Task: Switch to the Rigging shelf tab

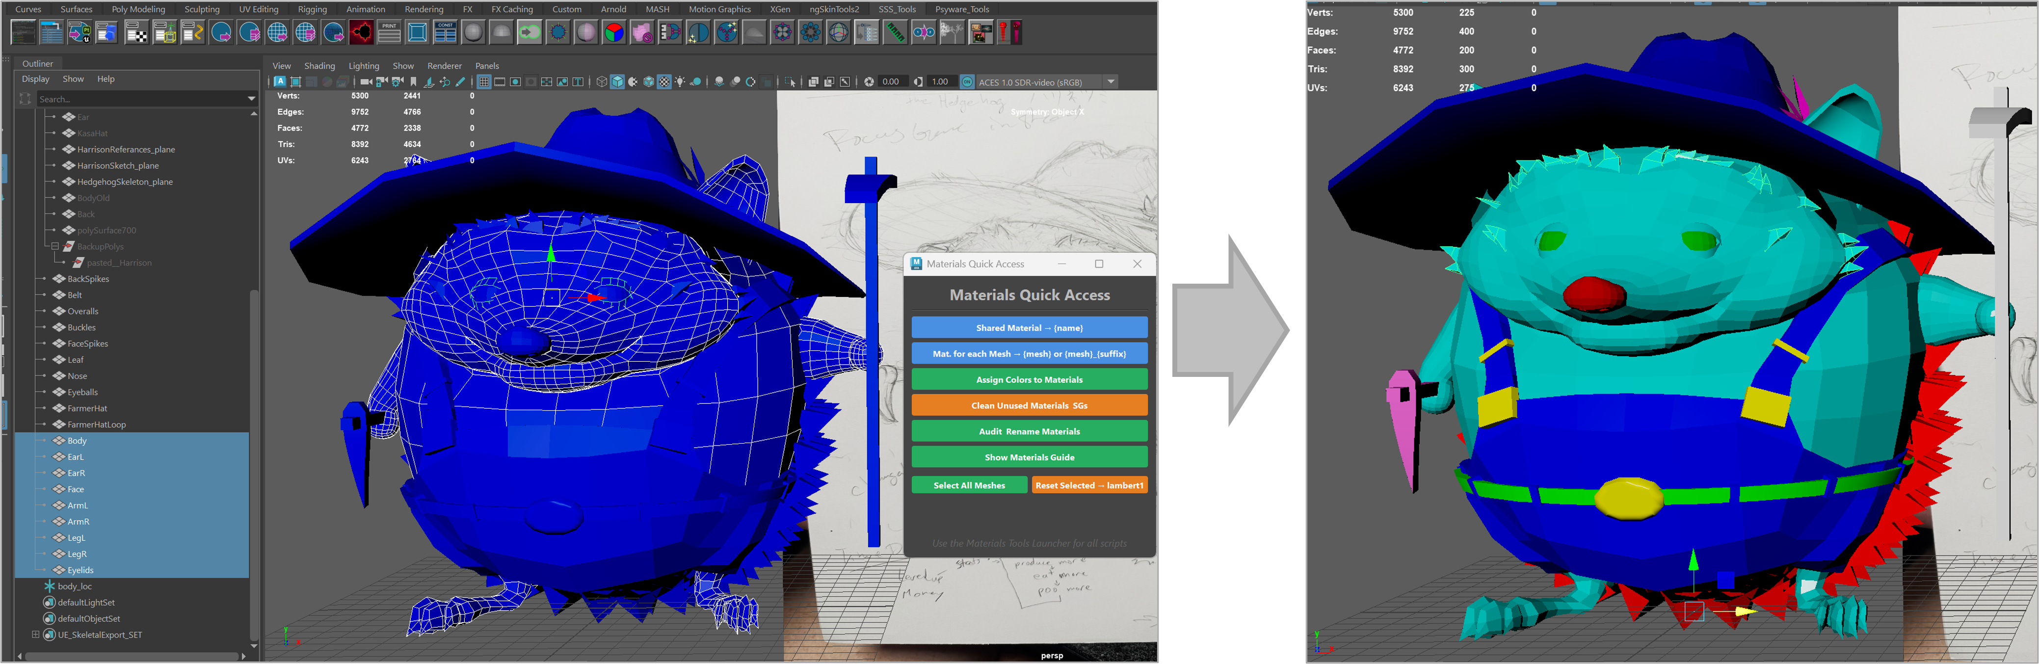Action: coord(312,9)
